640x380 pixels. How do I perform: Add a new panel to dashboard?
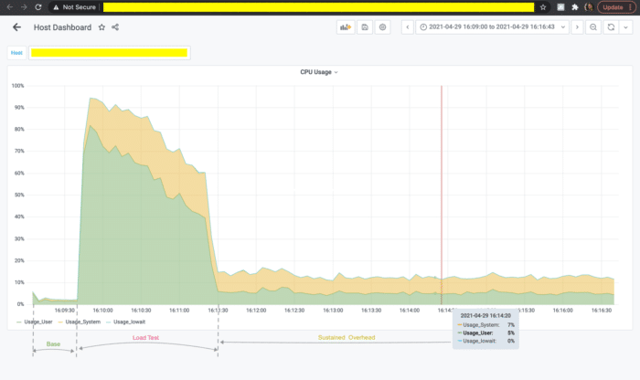(346, 27)
